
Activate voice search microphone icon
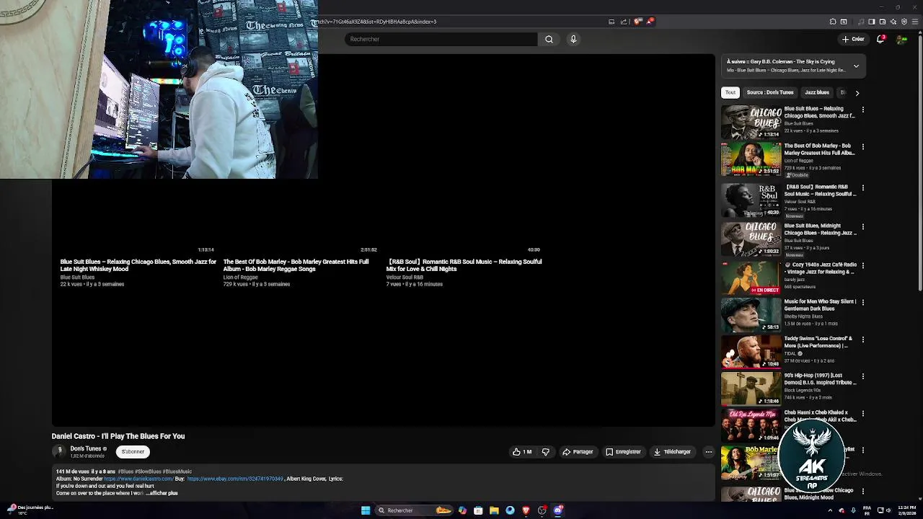tap(573, 39)
